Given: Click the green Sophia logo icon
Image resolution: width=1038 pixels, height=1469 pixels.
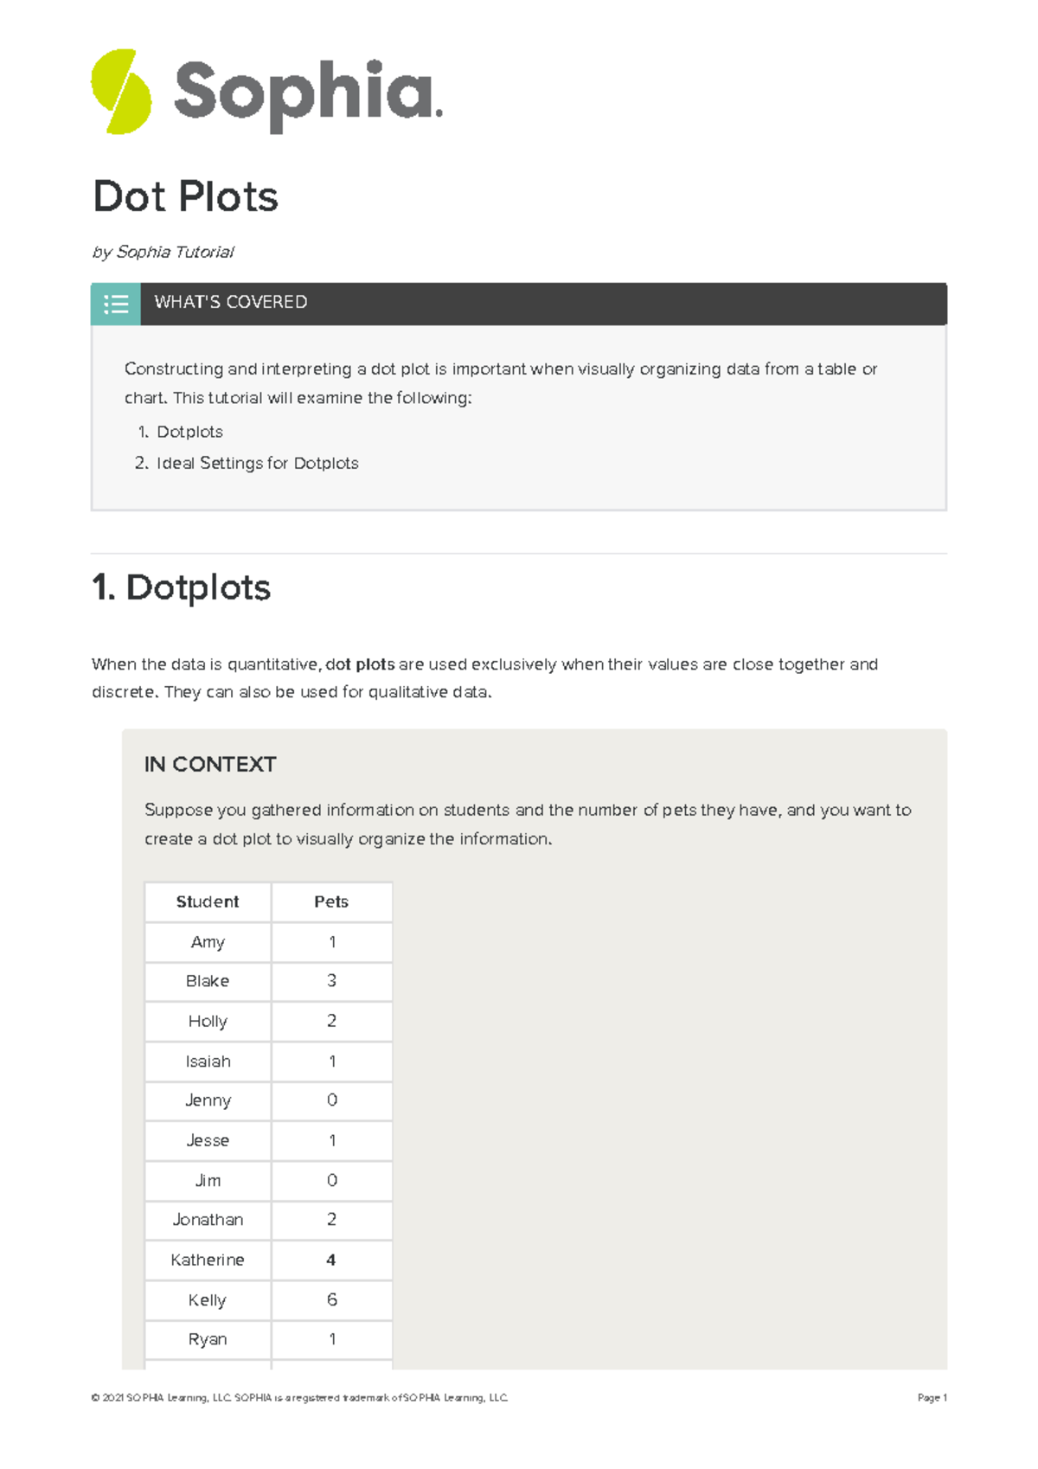Looking at the screenshot, I should point(121,92).
